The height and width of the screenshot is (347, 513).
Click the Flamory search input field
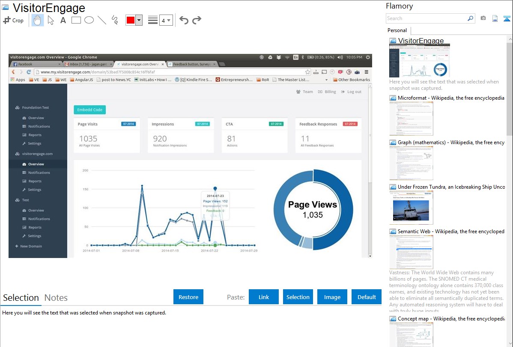pos(427,18)
